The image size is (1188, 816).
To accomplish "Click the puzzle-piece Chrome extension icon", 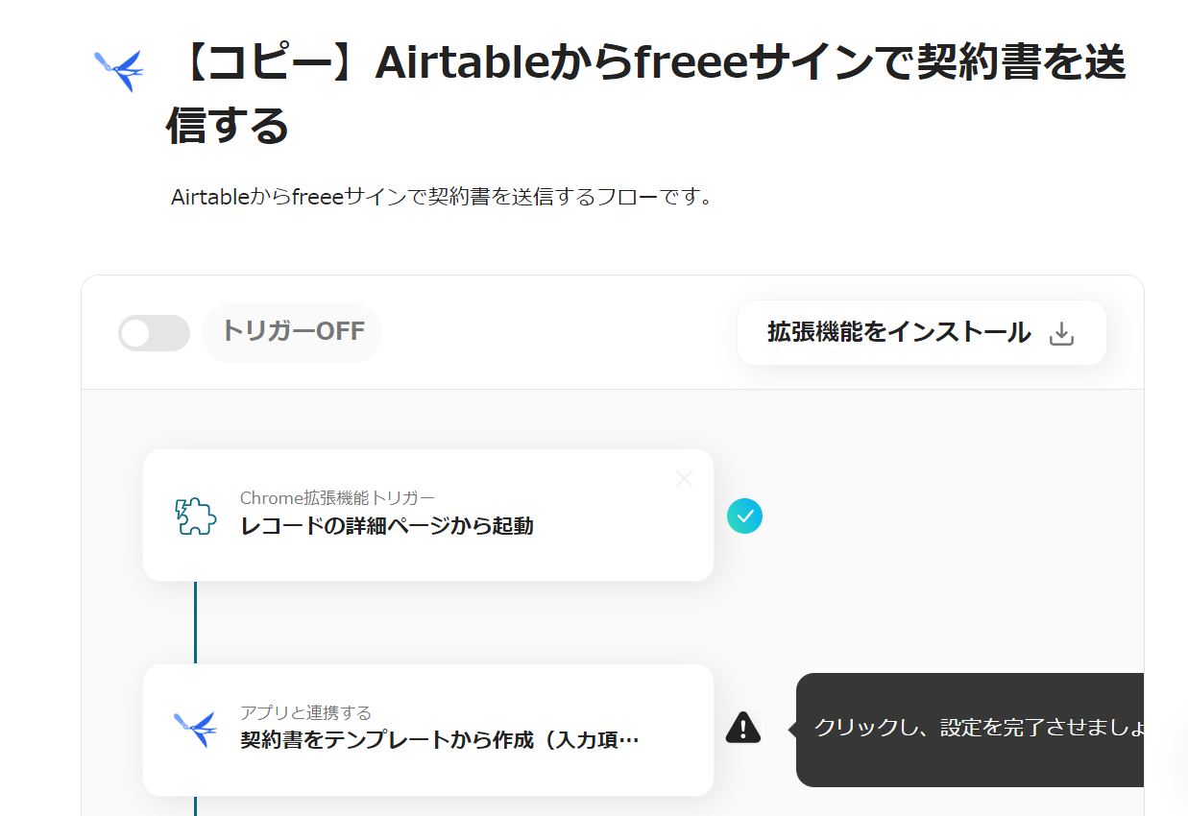I will click(195, 516).
